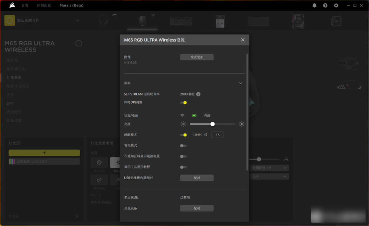Select the USB receiver device icon

click(x=220, y=21)
